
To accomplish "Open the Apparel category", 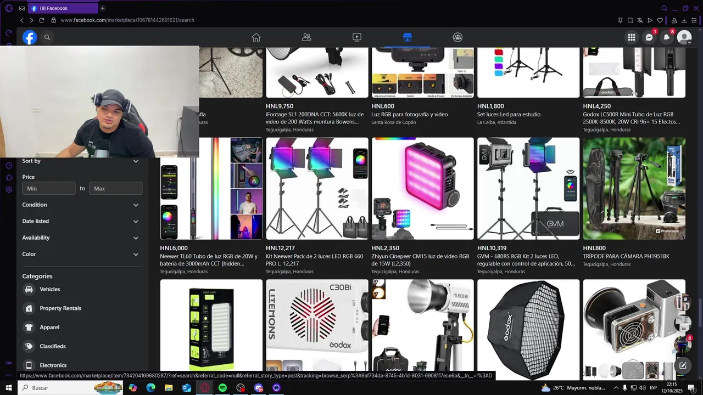I will [81, 327].
